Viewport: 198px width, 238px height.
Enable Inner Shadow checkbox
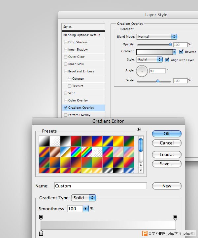(66, 50)
